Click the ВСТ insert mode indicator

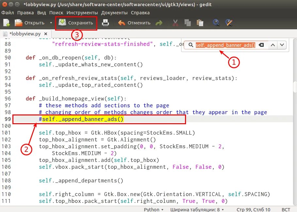(x=286, y=209)
